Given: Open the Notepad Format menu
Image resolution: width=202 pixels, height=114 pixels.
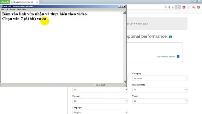Looking at the screenshot, I should click(x=13, y=9).
